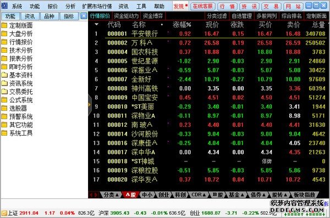Screen dimensions: 330x218
Task: Expand the 基金▲ bottom tab menu
Action: tap(236, 195)
